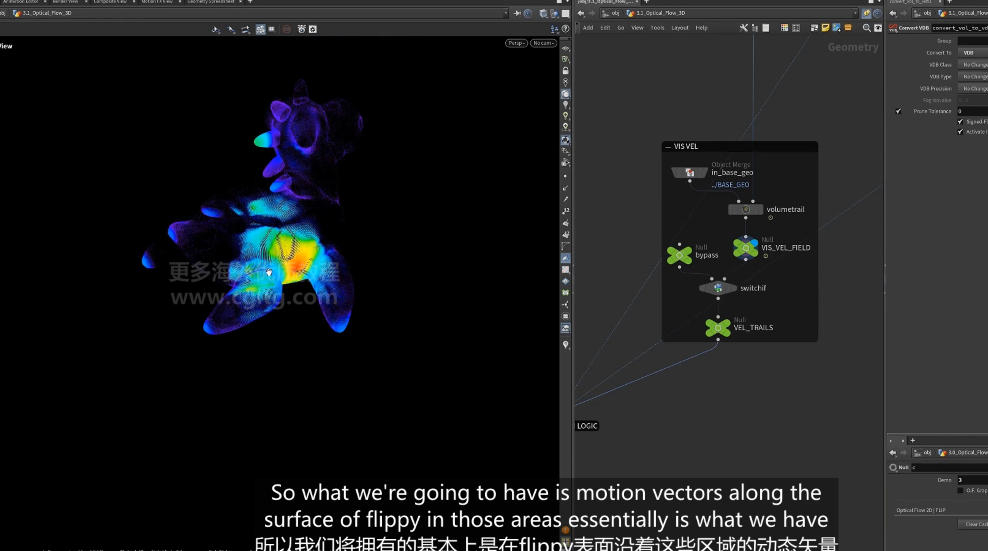
Task: Click the VEL_TRAILS null node icon
Action: (718, 328)
